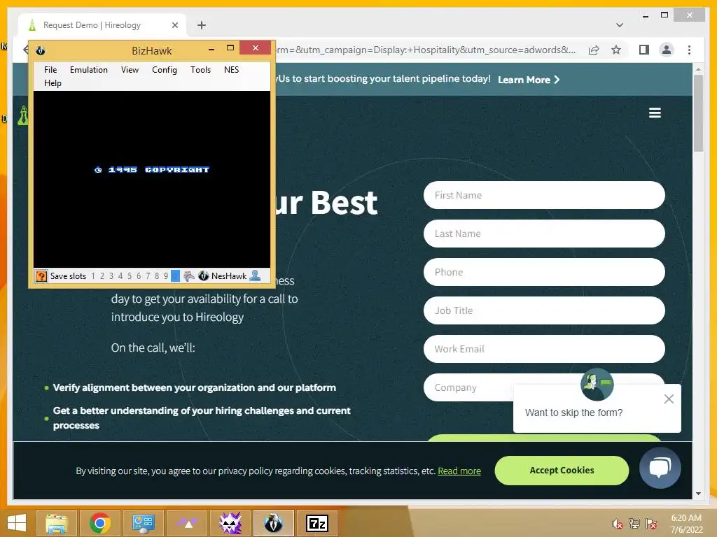This screenshot has height=537, width=717.
Task: Open the purple spiky-face app in taskbar
Action: pos(230,523)
